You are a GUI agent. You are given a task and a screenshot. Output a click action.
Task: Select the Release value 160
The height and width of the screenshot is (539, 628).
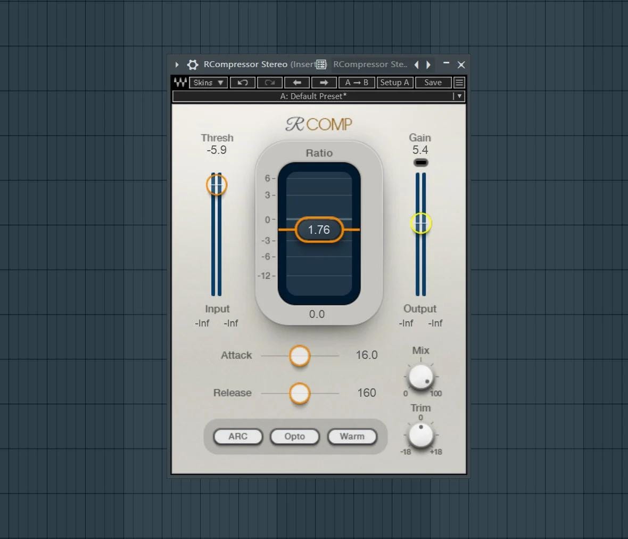pyautogui.click(x=367, y=393)
